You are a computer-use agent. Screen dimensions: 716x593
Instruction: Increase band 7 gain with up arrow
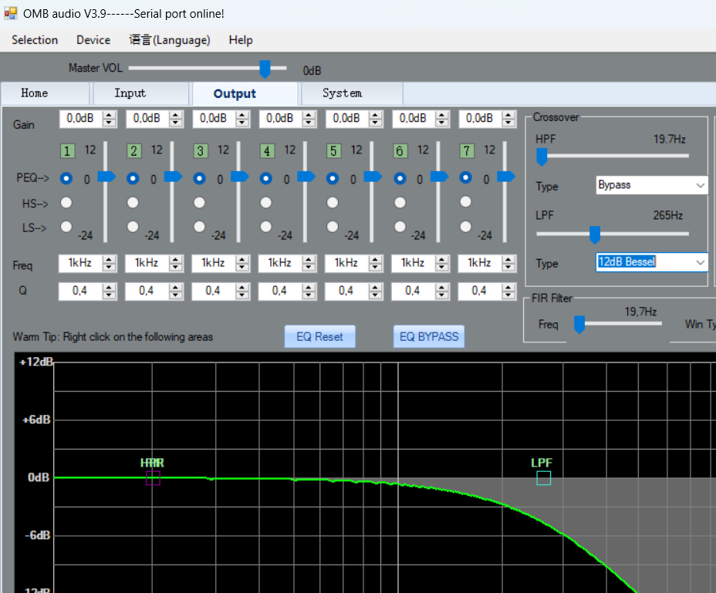pyautogui.click(x=508, y=115)
